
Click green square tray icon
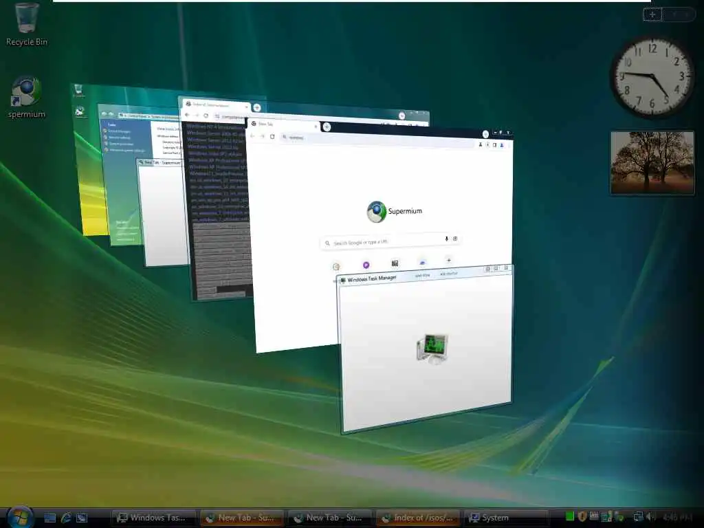coord(570,516)
